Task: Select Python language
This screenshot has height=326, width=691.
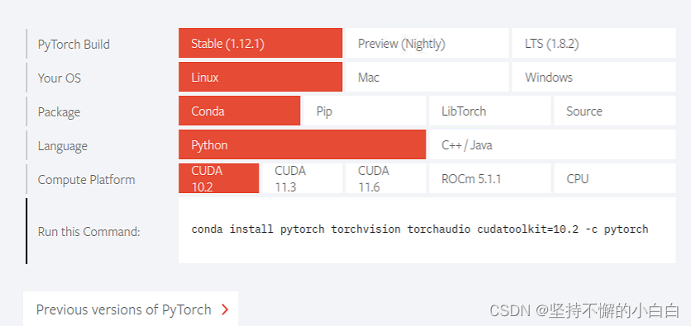Action: [x=303, y=144]
